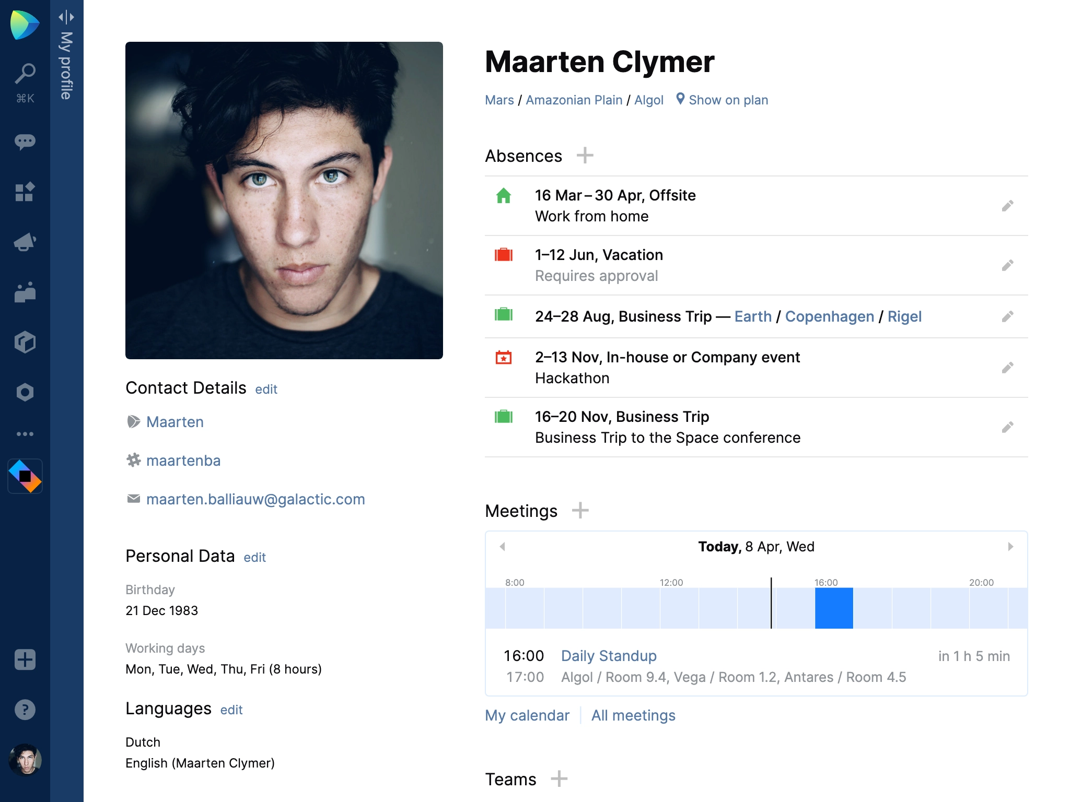The image size is (1070, 802).
Task: Click Show on plan link
Action: 722,100
